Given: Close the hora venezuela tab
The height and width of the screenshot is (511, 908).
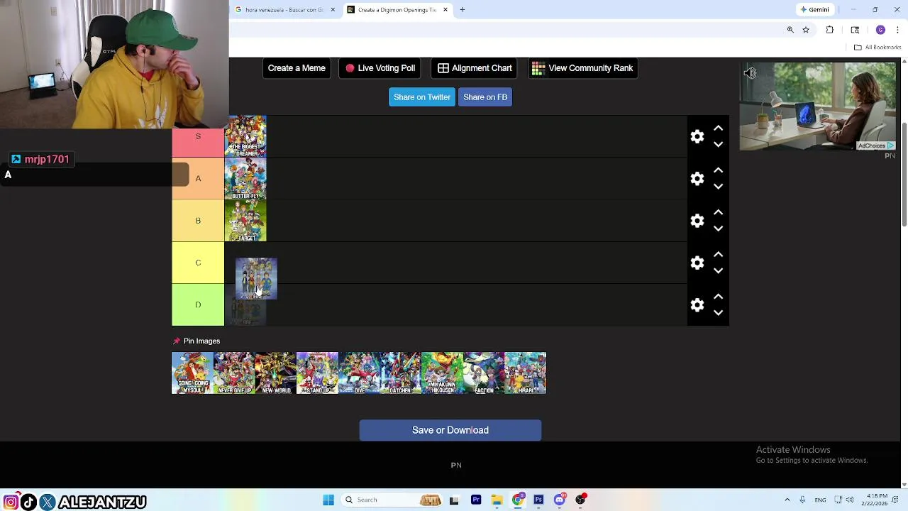Looking at the screenshot, I should point(332,10).
